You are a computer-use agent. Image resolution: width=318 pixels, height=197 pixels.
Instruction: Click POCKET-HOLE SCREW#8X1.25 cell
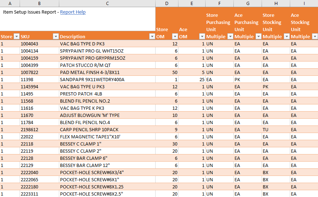(x=107, y=187)
